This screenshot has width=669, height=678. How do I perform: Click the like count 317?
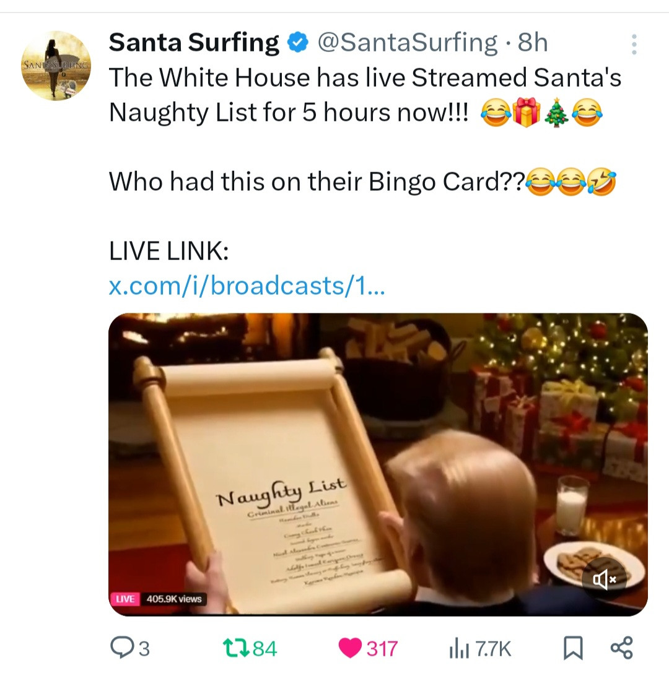click(x=382, y=648)
